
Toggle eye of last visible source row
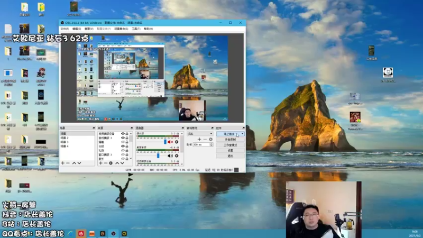pyautogui.click(x=123, y=159)
